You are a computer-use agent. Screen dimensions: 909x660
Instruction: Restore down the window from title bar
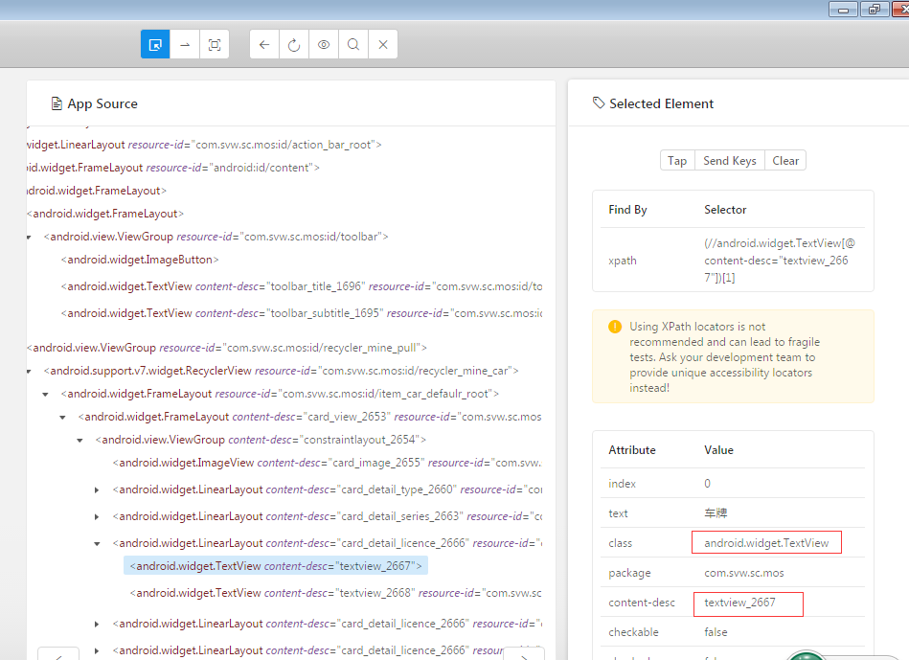tap(875, 10)
